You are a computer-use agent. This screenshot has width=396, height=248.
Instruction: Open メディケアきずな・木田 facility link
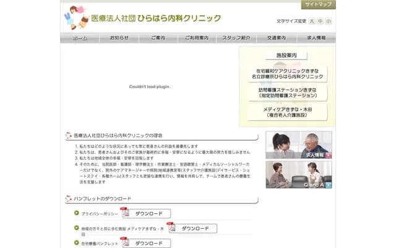coord(287,112)
